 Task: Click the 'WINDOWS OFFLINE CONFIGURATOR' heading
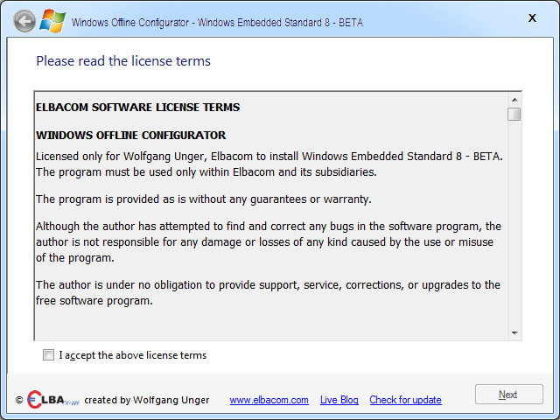pos(130,135)
